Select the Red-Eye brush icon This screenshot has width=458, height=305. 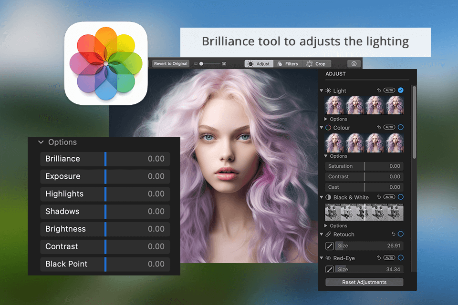point(330,269)
